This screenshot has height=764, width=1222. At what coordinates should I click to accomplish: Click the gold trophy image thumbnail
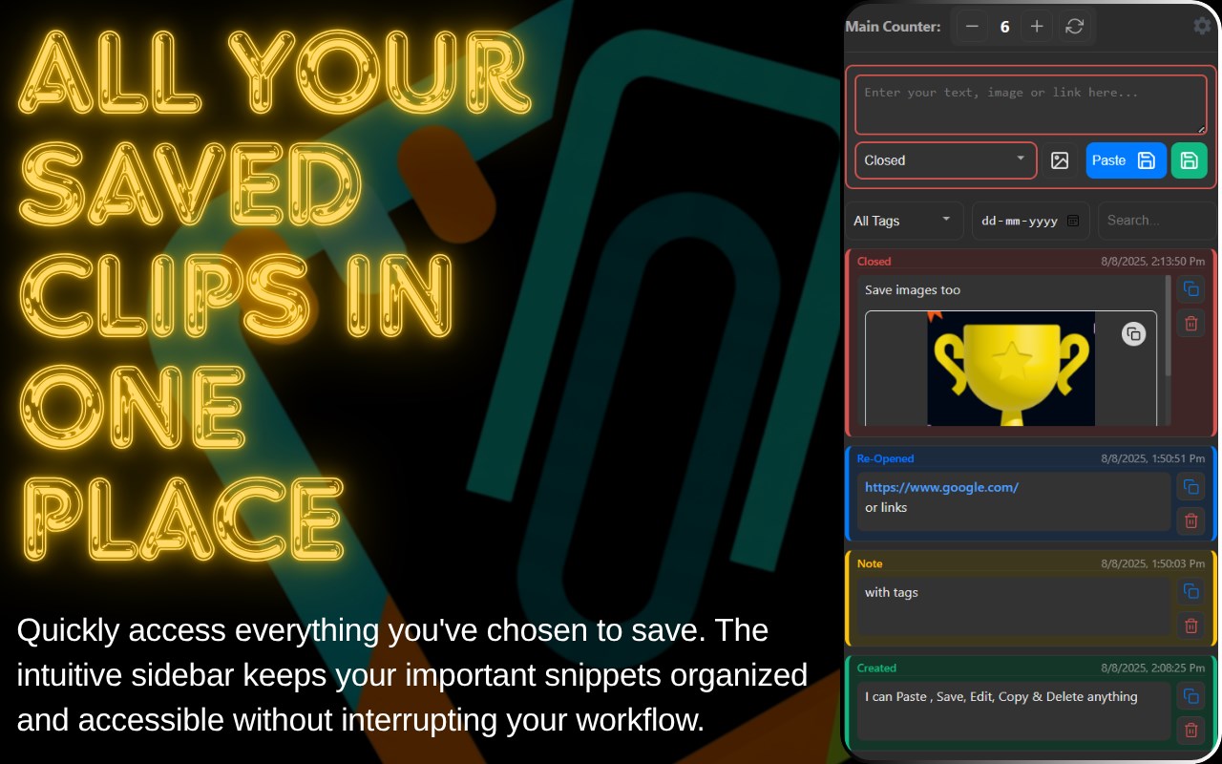coord(1011,369)
